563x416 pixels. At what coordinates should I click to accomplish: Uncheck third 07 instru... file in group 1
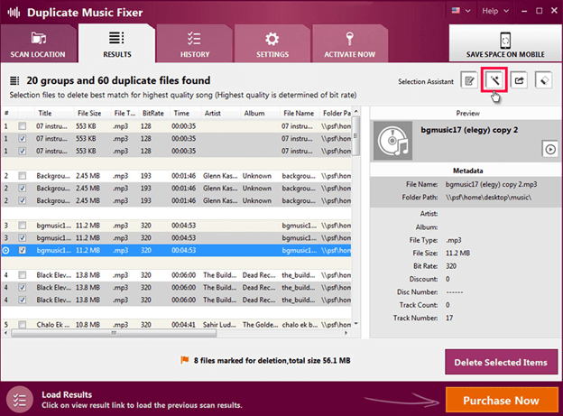coord(23,151)
